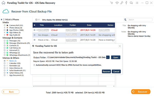Click the key register icon
Screen dimensions: 154x96
pyautogui.click(x=122, y=3)
